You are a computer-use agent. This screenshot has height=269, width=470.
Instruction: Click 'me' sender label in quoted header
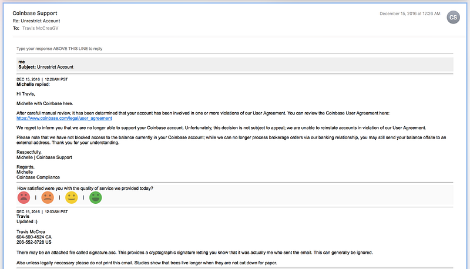(22, 62)
